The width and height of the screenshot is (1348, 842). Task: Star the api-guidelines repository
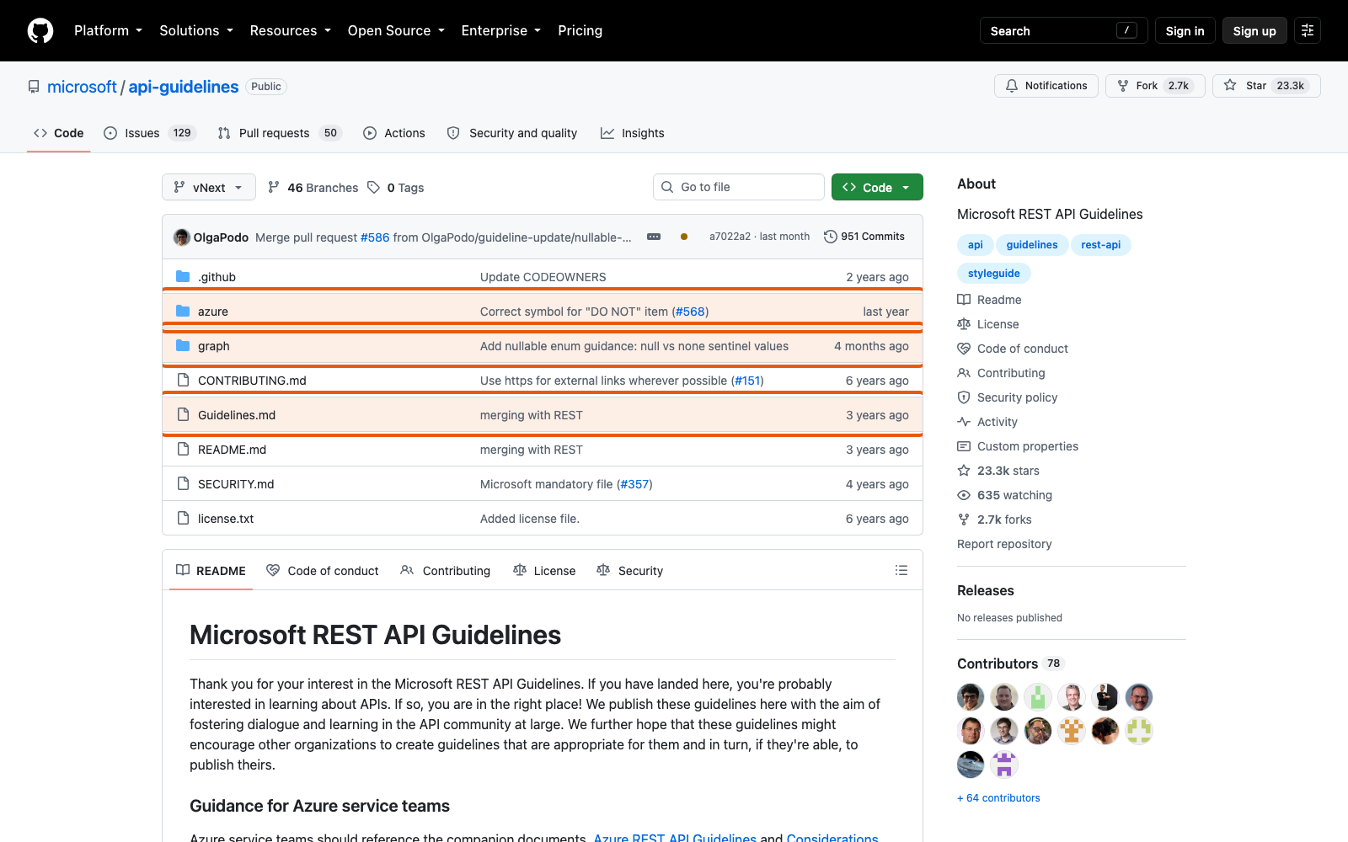coord(1266,86)
